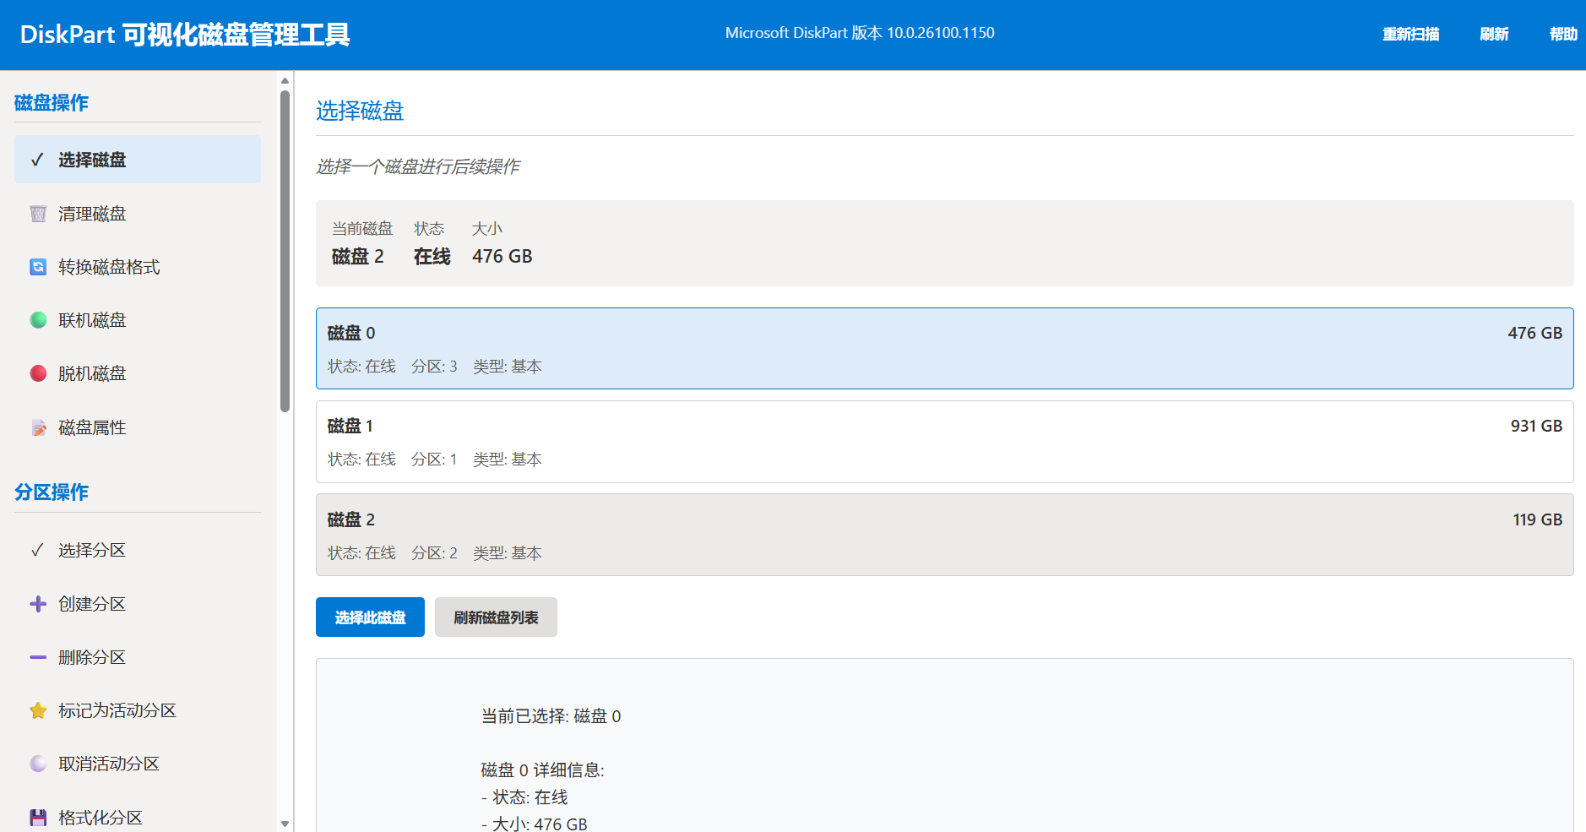Image resolution: width=1586 pixels, height=832 pixels.
Task: Select 脱机磁盘 in the sidebar
Action: coord(138,373)
